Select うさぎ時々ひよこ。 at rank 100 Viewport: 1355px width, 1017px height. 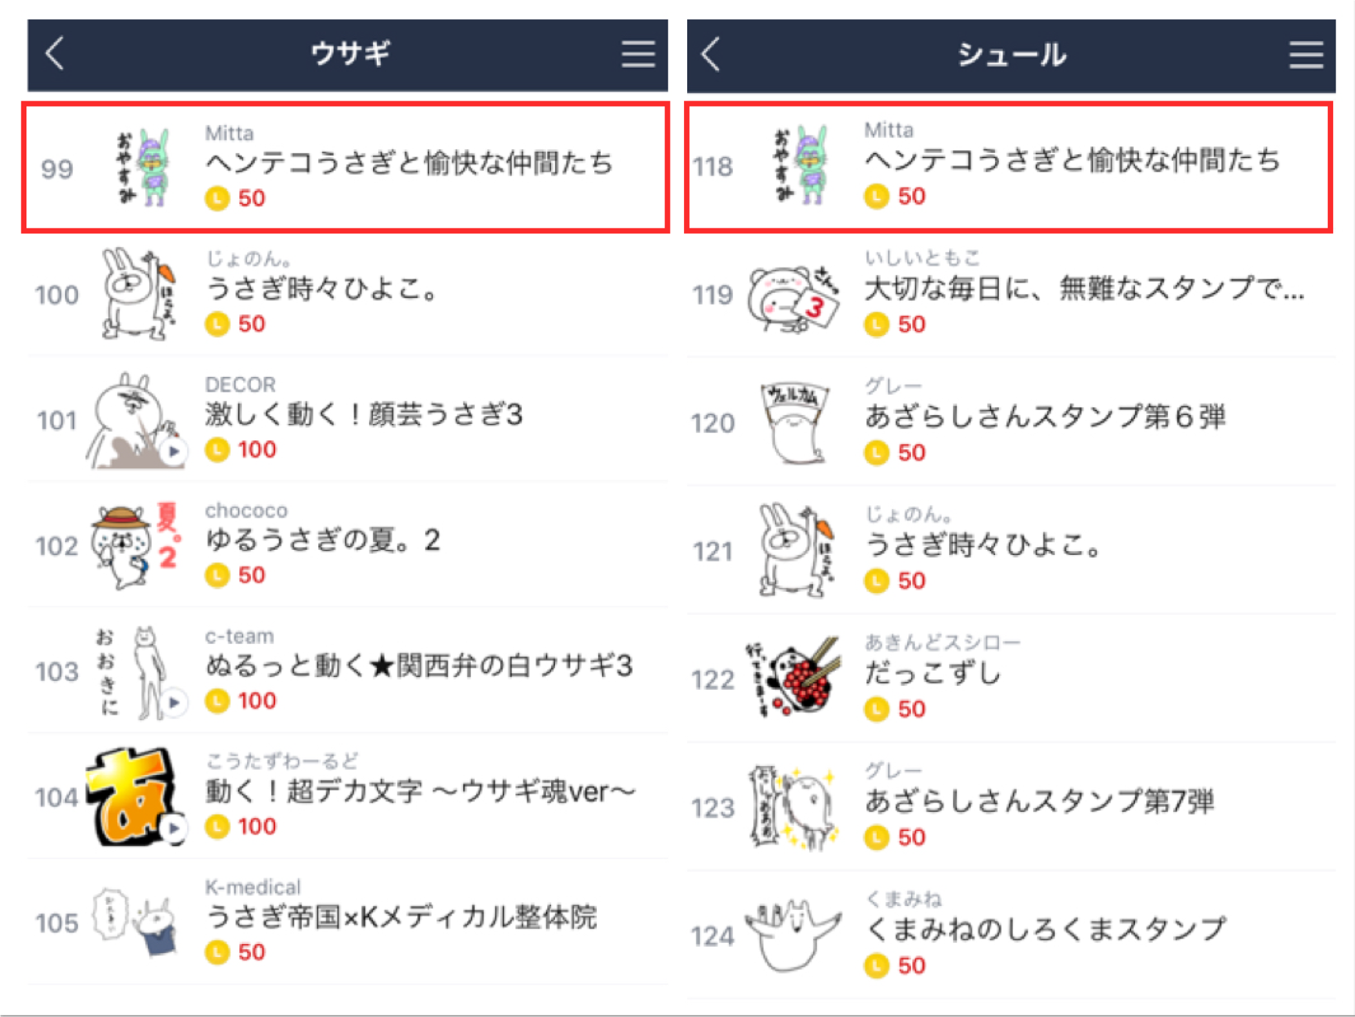pyautogui.click(x=347, y=294)
